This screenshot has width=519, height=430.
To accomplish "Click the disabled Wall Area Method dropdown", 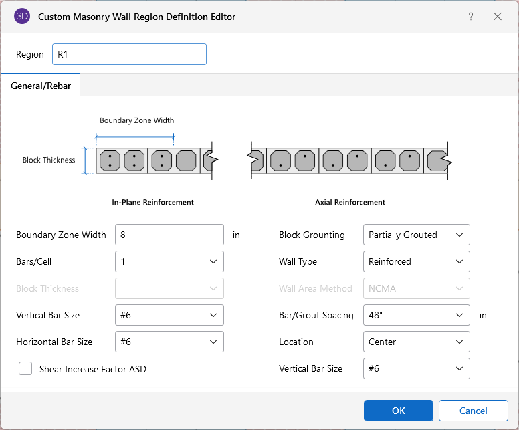I will [416, 288].
